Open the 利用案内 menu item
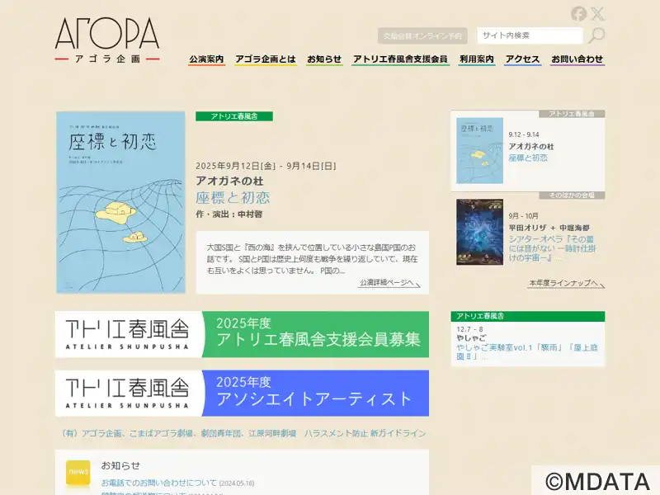 477,59
